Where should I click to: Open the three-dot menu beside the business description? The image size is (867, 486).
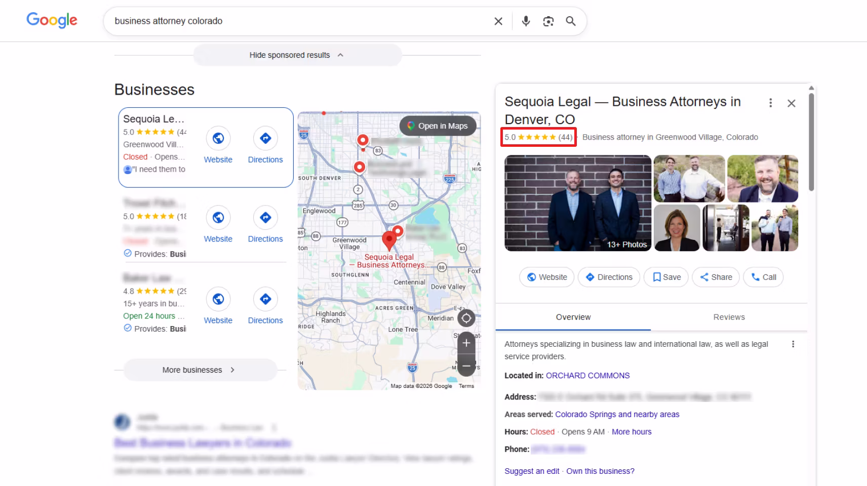pos(793,343)
